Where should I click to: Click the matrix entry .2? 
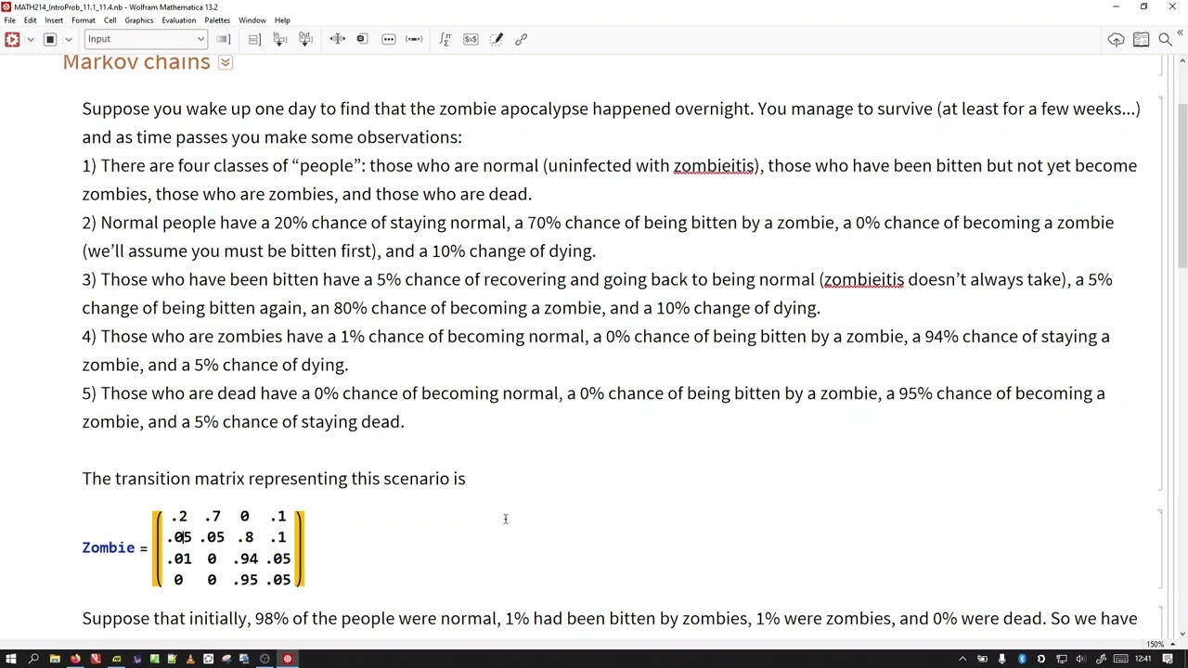point(179,517)
